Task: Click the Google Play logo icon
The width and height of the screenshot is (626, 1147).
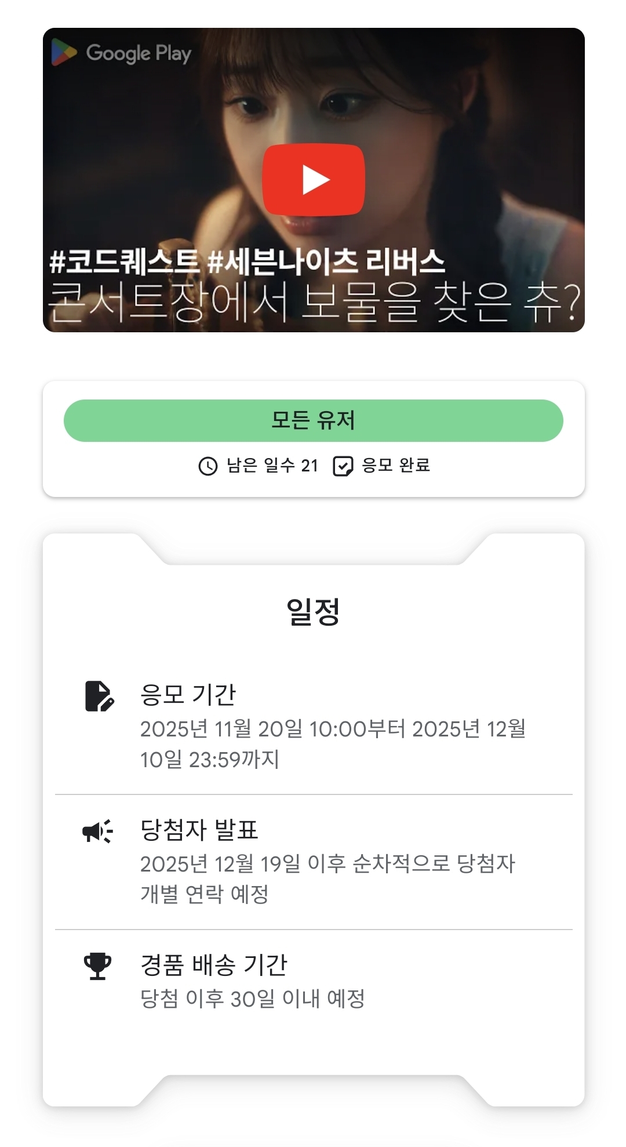Action: (64, 53)
